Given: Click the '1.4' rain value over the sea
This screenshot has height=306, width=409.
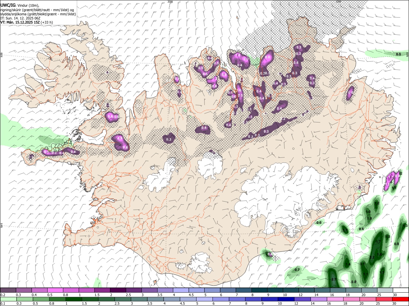Looking at the screenshot, I should [348, 264].
